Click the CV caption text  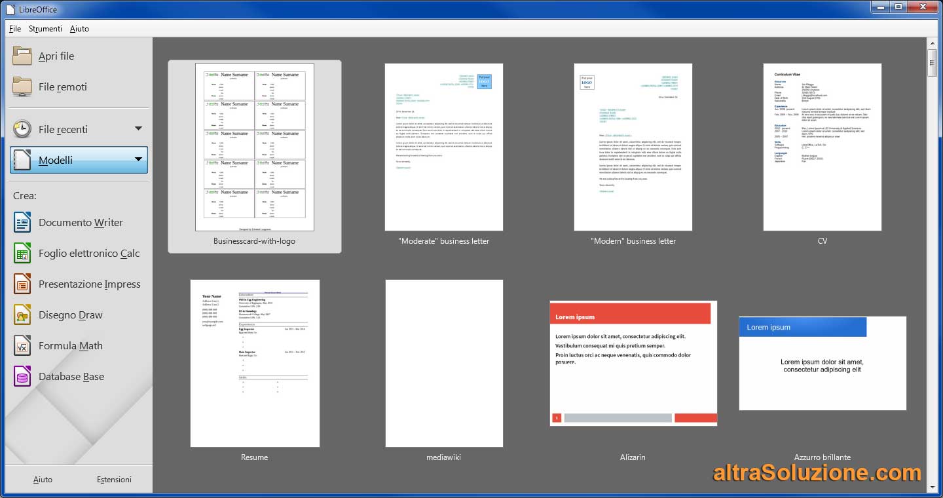click(x=823, y=241)
